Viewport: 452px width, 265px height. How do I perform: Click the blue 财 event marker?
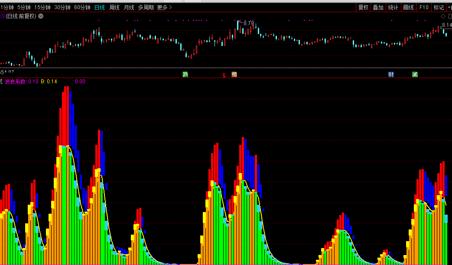tap(391, 75)
